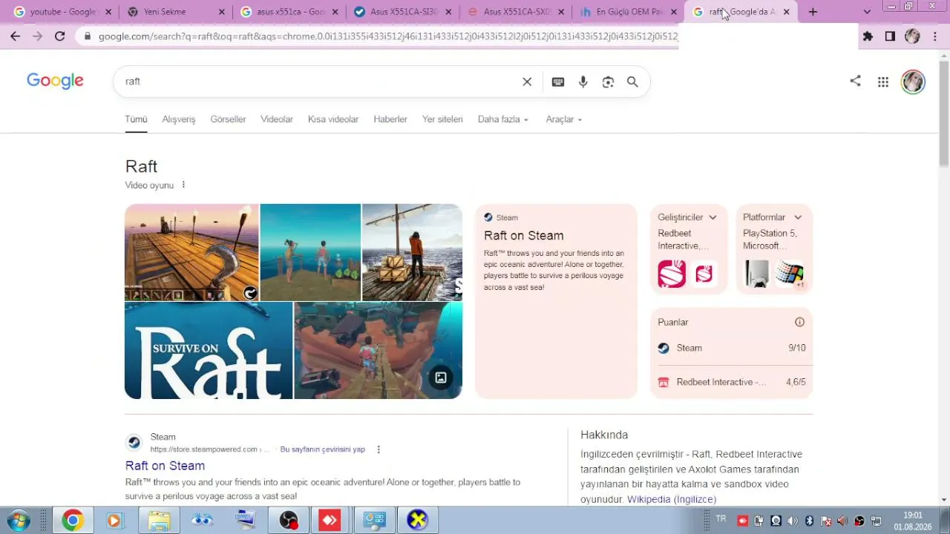950x534 pixels.
Task: Open Windows Start button
Action: pos(18,520)
